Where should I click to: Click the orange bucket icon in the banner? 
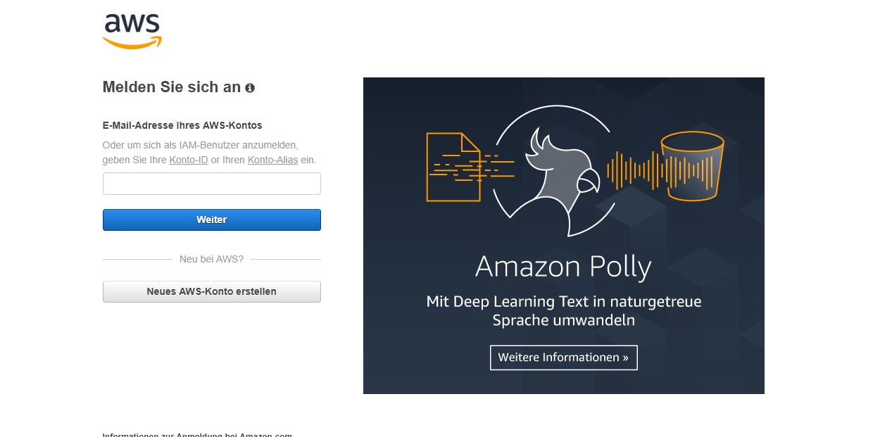[692, 166]
